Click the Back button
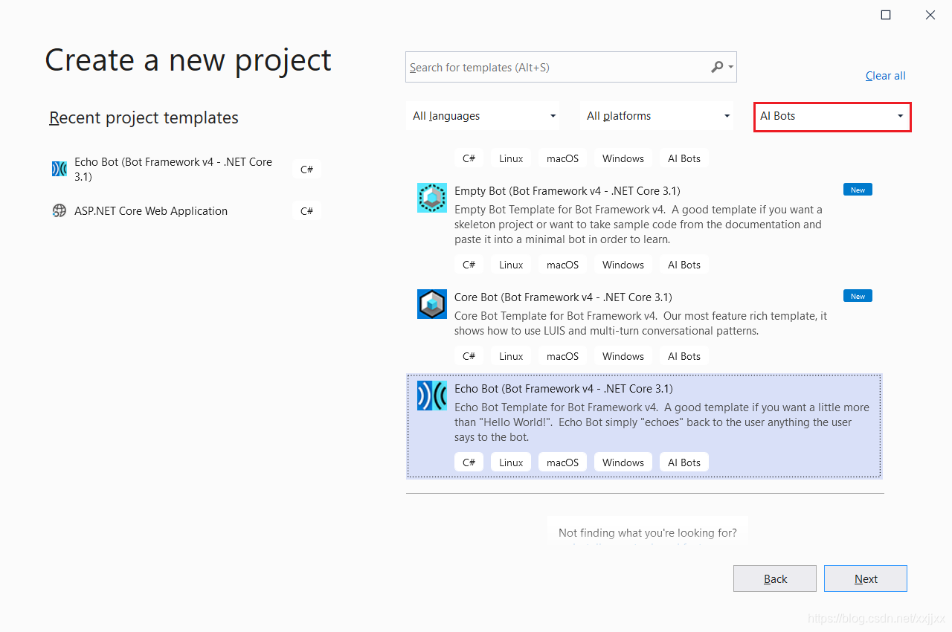This screenshot has height=632, width=952. pos(775,578)
